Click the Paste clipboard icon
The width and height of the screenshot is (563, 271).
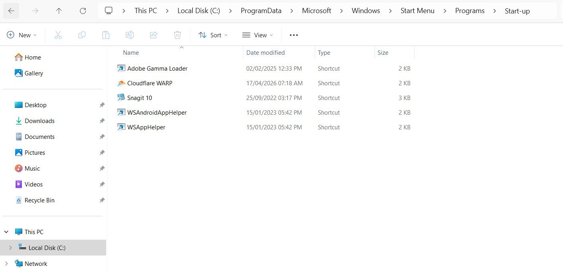click(106, 35)
